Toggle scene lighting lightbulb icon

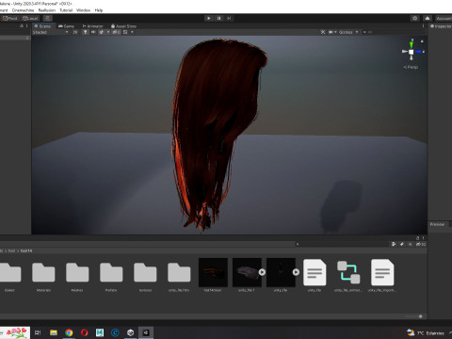85,32
